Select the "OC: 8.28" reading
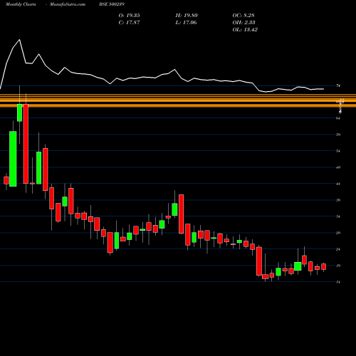 (244, 16)
